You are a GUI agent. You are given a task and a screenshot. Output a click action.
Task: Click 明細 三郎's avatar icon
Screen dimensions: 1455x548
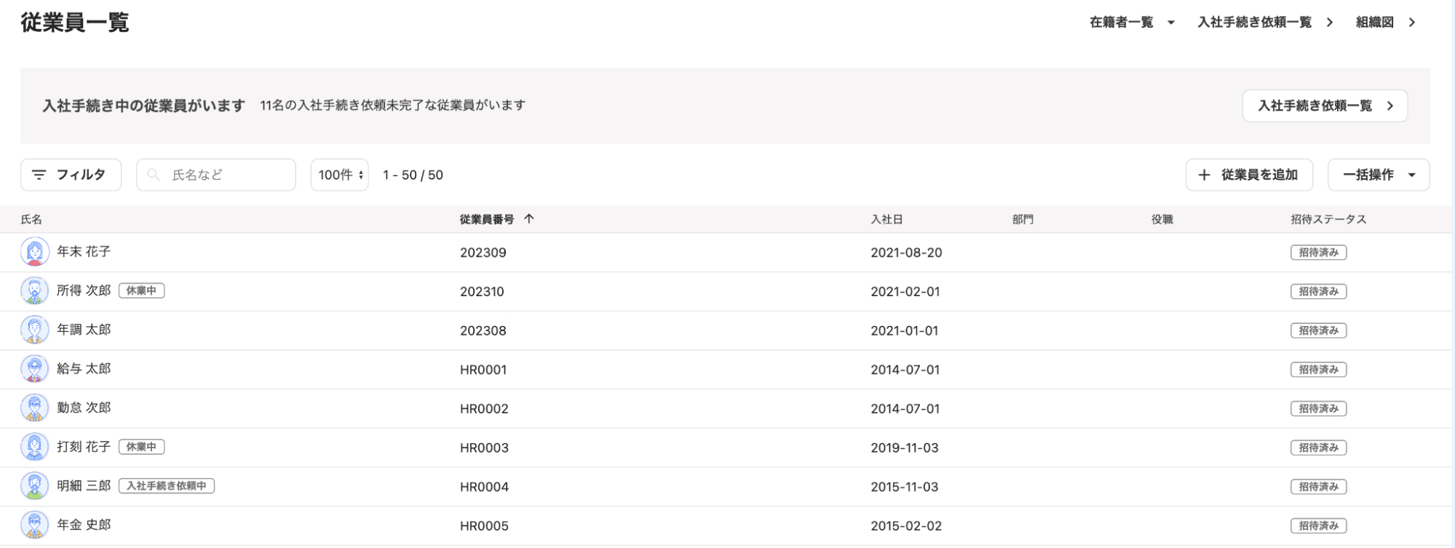click(x=34, y=486)
